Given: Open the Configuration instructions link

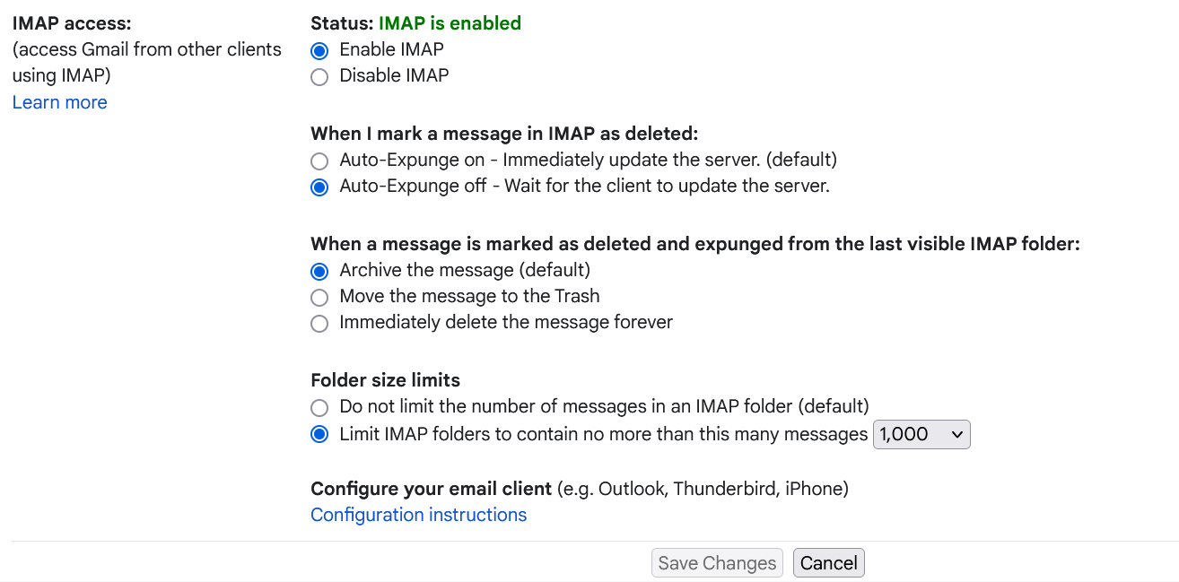Looking at the screenshot, I should 418,515.
